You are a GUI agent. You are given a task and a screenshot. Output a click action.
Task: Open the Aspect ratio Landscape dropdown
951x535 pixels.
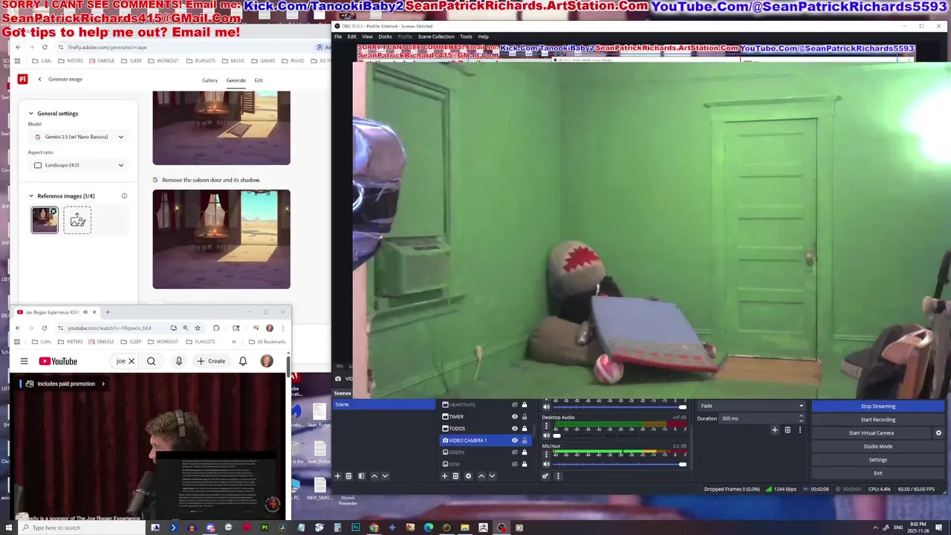click(x=78, y=165)
